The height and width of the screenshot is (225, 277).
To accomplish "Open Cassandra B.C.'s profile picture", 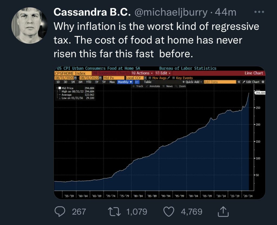I will coord(29,25).
